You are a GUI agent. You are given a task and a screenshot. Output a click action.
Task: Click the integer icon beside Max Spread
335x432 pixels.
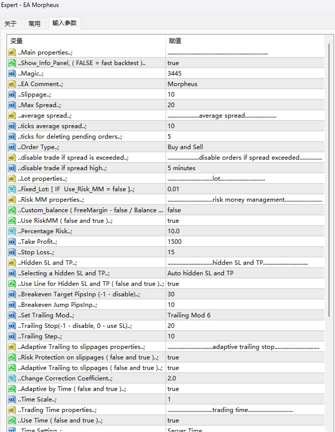(x=12, y=105)
